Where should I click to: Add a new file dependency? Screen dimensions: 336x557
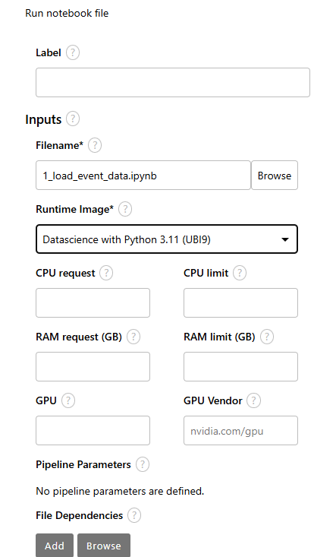click(x=55, y=546)
